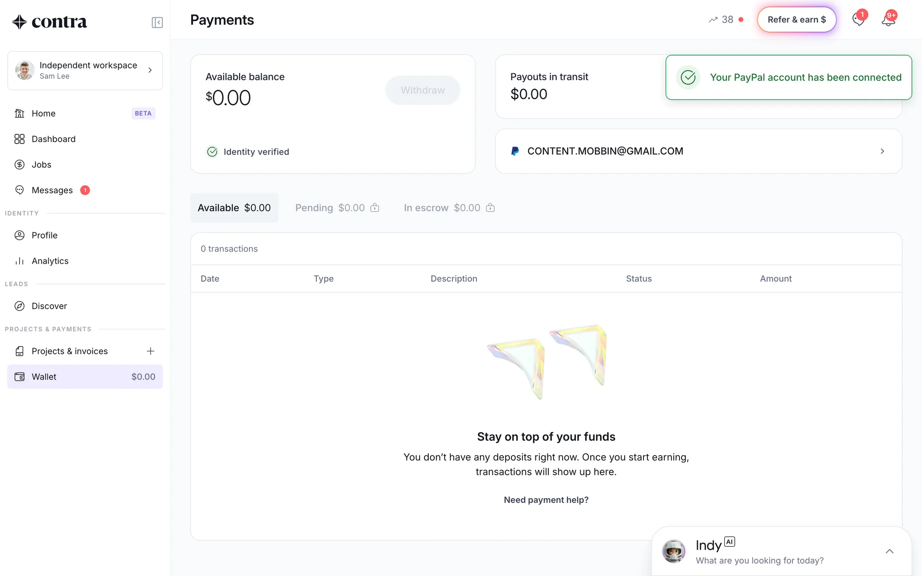Click the plus icon beside Projects & invoices
Image resolution: width=922 pixels, height=576 pixels.
click(150, 351)
